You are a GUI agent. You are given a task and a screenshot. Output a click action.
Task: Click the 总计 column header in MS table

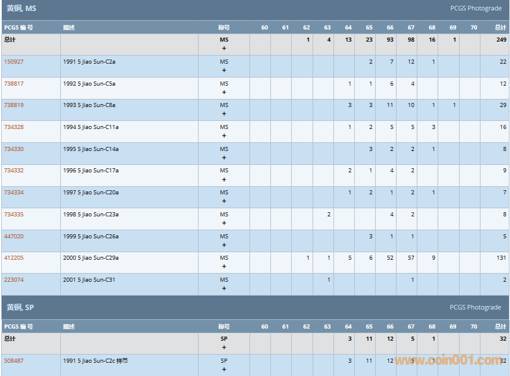(500, 28)
